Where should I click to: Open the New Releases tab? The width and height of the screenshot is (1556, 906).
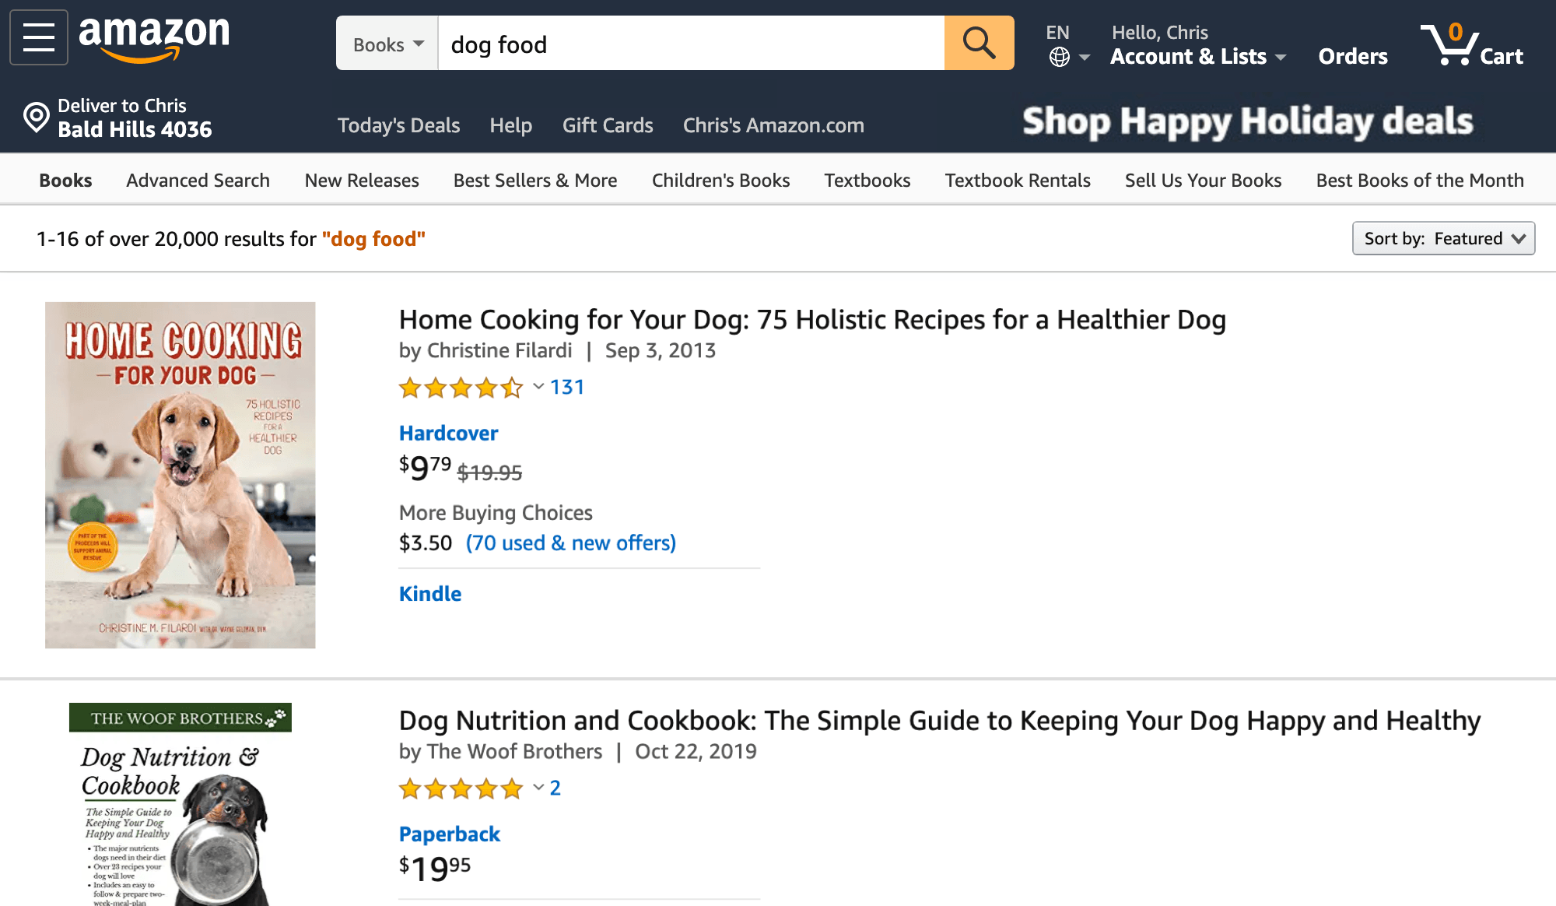(362, 181)
